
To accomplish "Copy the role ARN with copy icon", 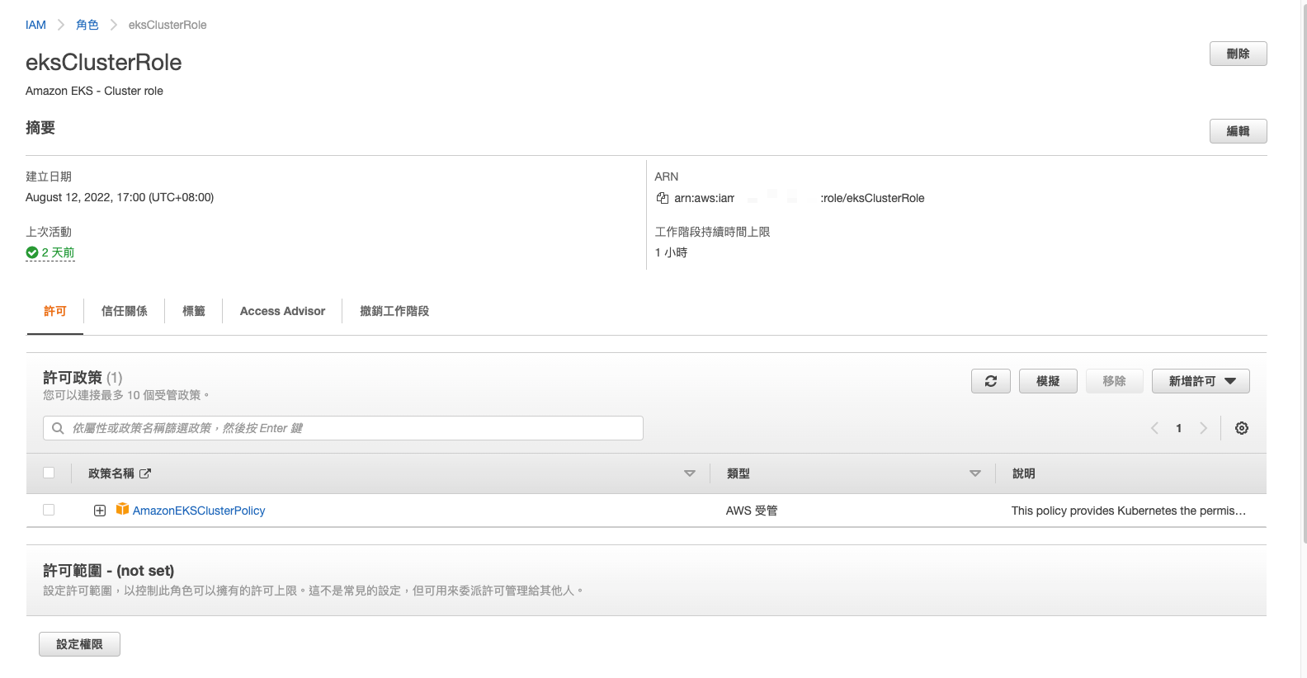I will point(662,198).
